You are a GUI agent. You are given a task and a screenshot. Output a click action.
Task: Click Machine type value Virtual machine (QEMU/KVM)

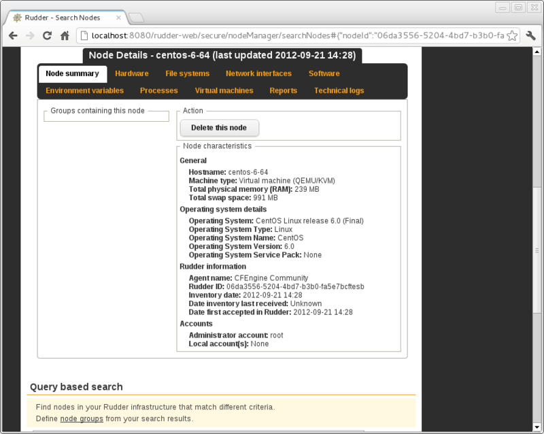click(287, 181)
